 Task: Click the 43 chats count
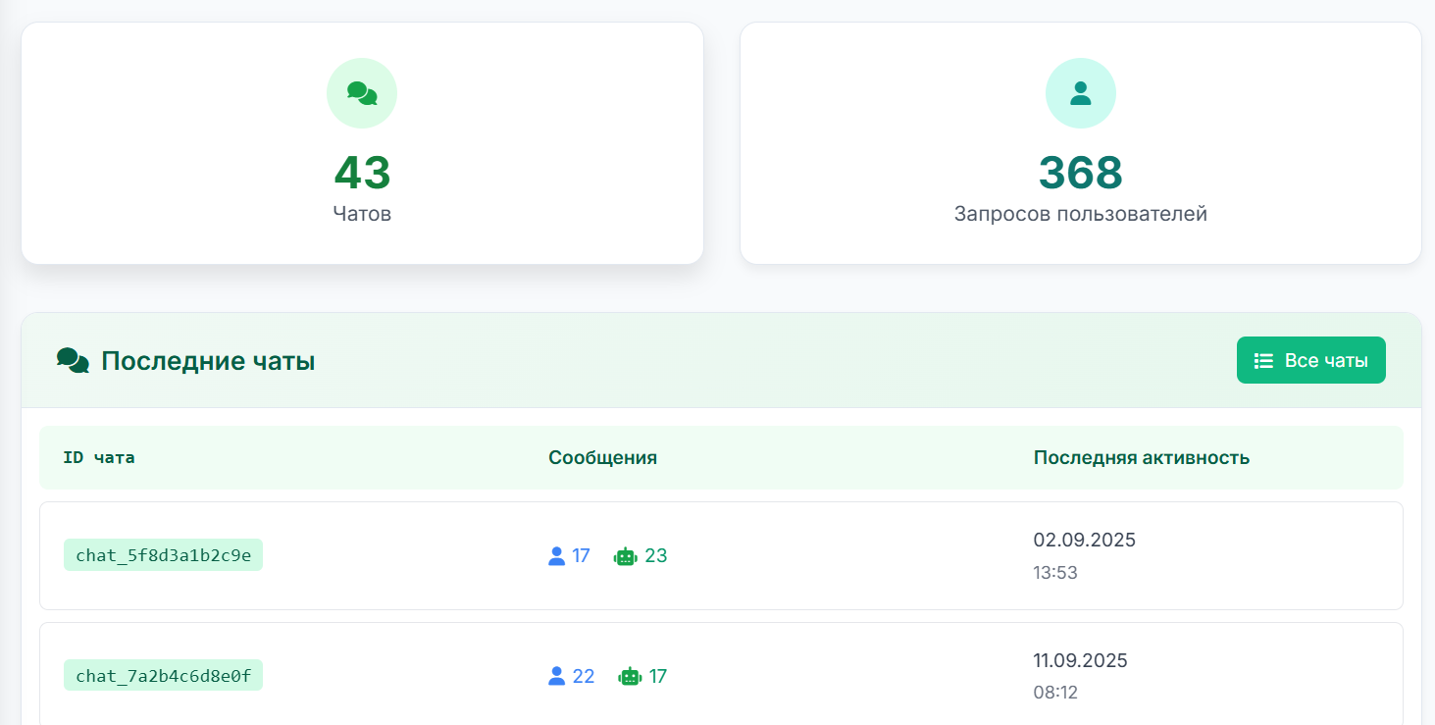click(x=362, y=173)
